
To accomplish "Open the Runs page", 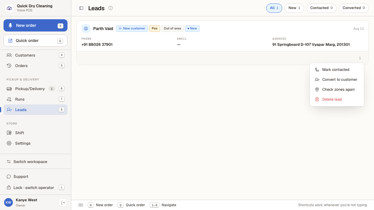I will point(35,99).
